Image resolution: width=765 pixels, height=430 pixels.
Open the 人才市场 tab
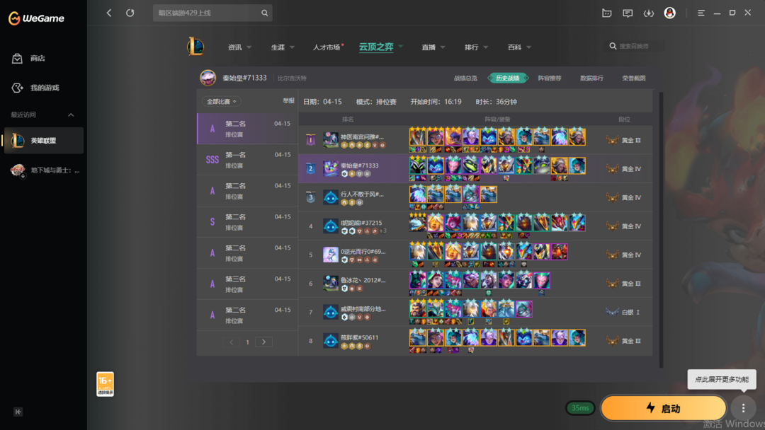pos(327,47)
